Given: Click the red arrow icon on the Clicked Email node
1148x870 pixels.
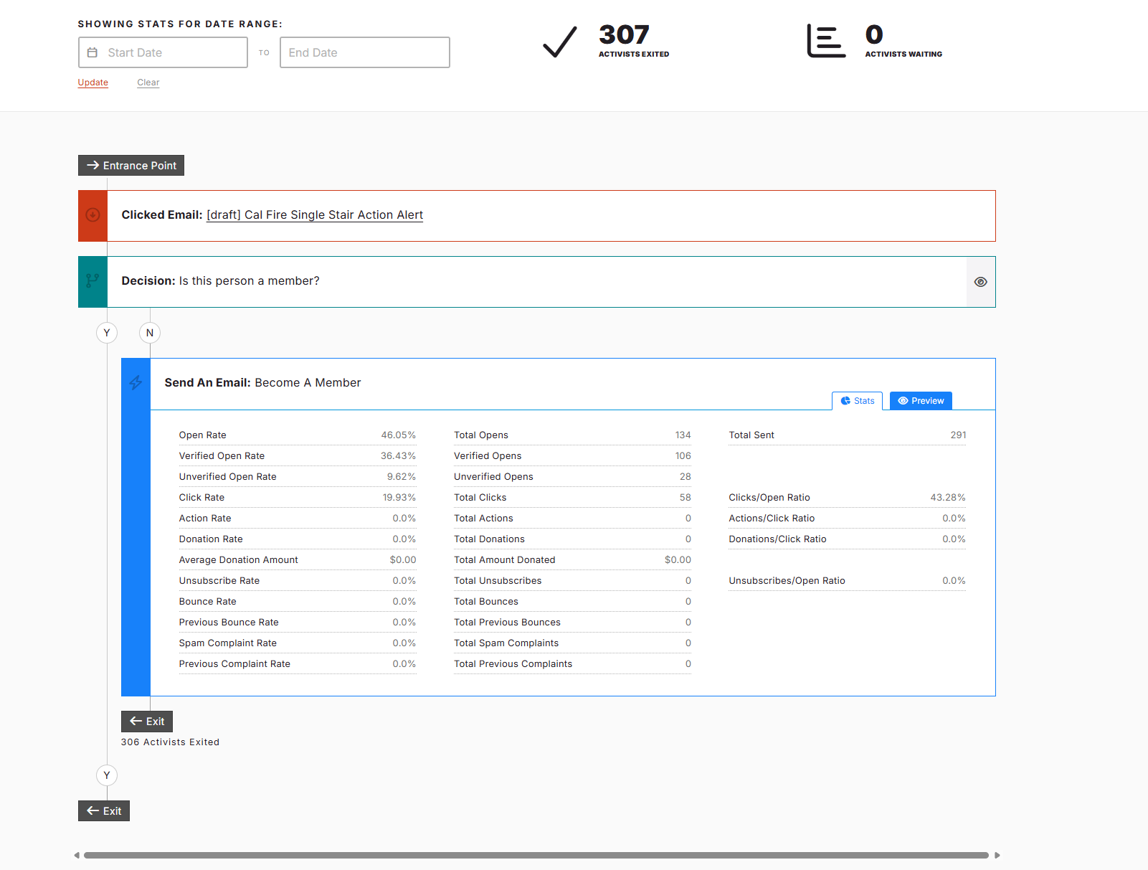Looking at the screenshot, I should point(92,215).
